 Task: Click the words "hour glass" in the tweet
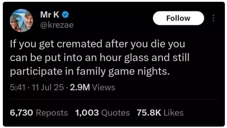124,58
